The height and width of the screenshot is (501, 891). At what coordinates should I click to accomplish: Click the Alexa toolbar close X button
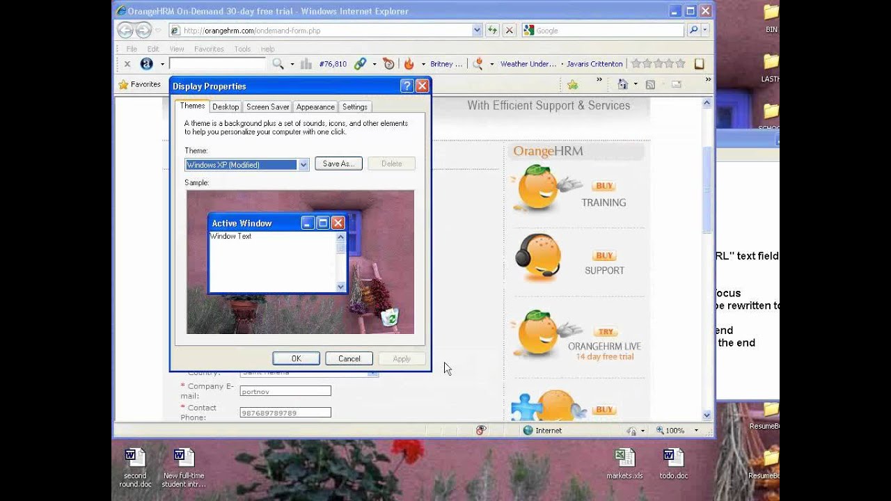(127, 63)
